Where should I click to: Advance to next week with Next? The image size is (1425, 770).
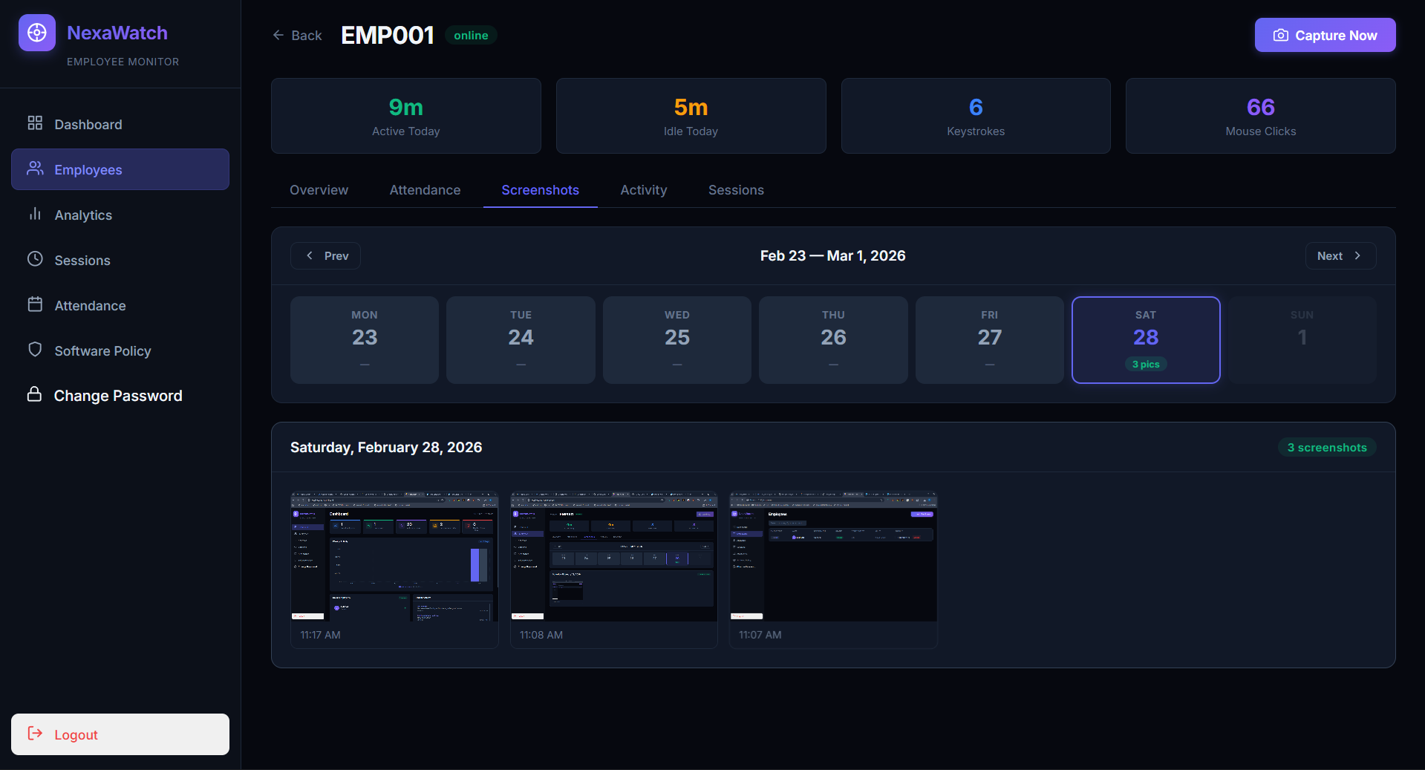coord(1340,255)
